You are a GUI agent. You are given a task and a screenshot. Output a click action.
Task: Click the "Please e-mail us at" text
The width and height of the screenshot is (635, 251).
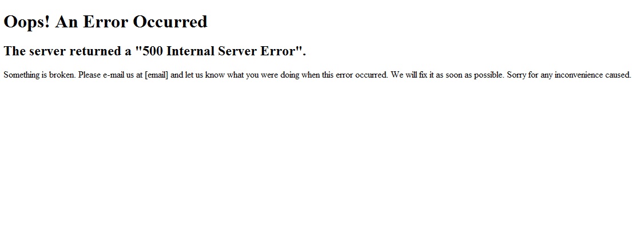point(110,75)
